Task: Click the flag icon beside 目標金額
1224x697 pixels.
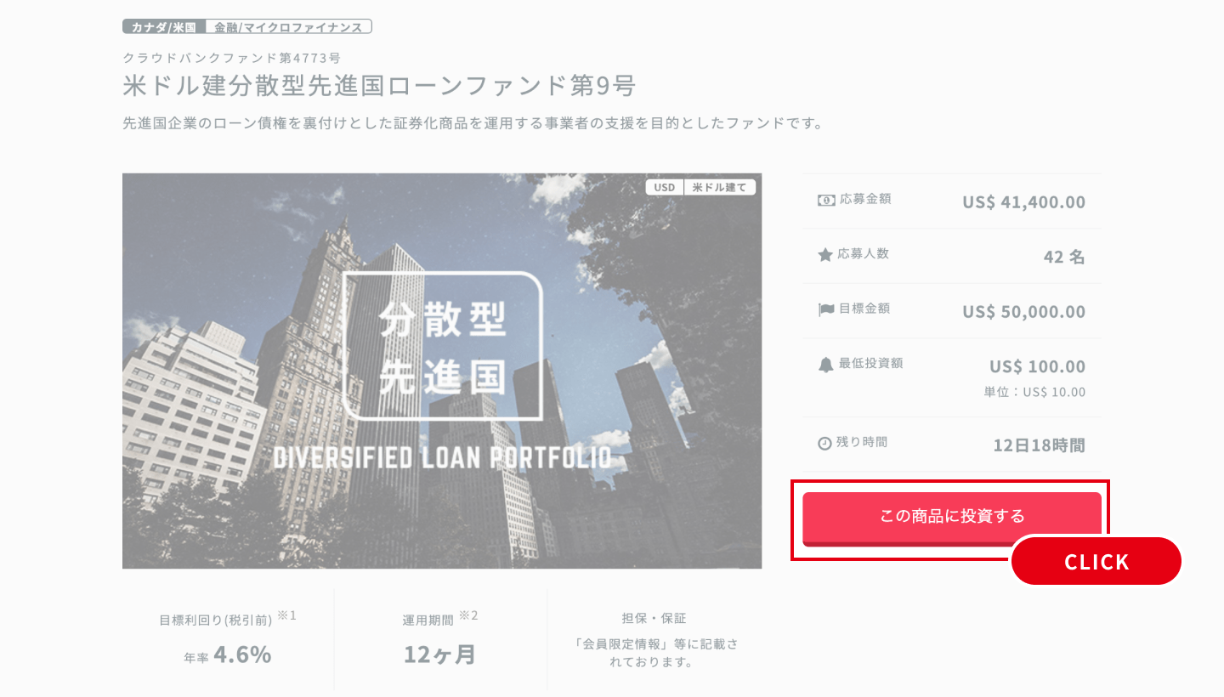Action: [x=826, y=309]
